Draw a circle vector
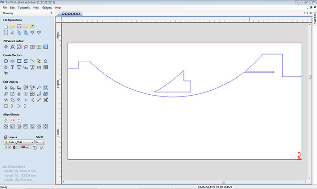The width and height of the screenshot is (317, 189). tap(6, 61)
